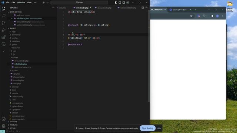Open the remote window indicator in status bar
Image resolution: width=237 pixels, height=133 pixels.
coord(3,132)
